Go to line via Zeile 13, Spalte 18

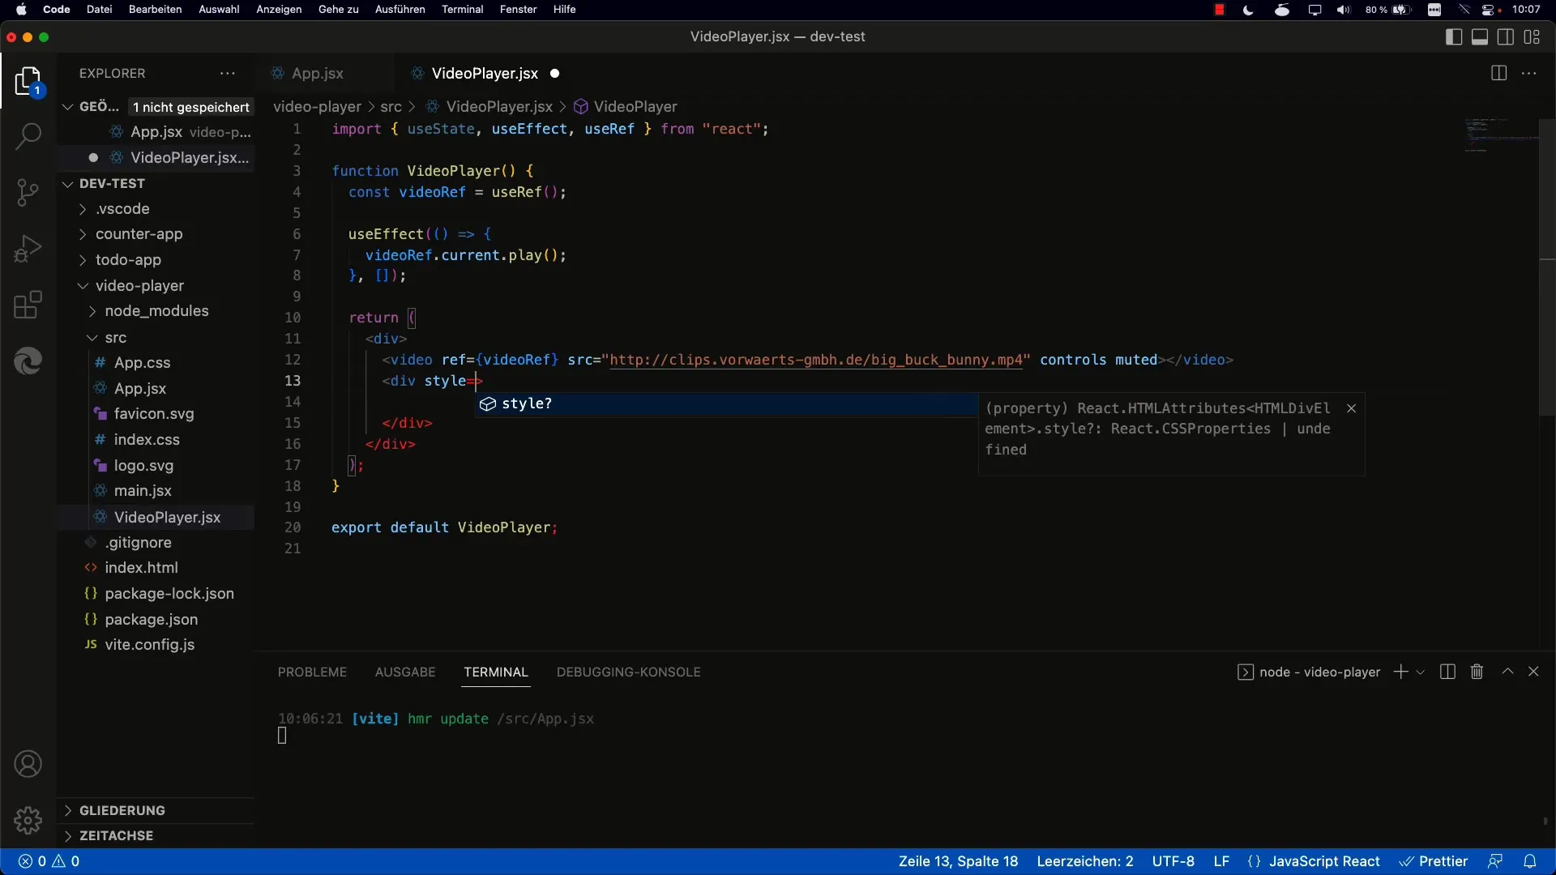(x=958, y=861)
